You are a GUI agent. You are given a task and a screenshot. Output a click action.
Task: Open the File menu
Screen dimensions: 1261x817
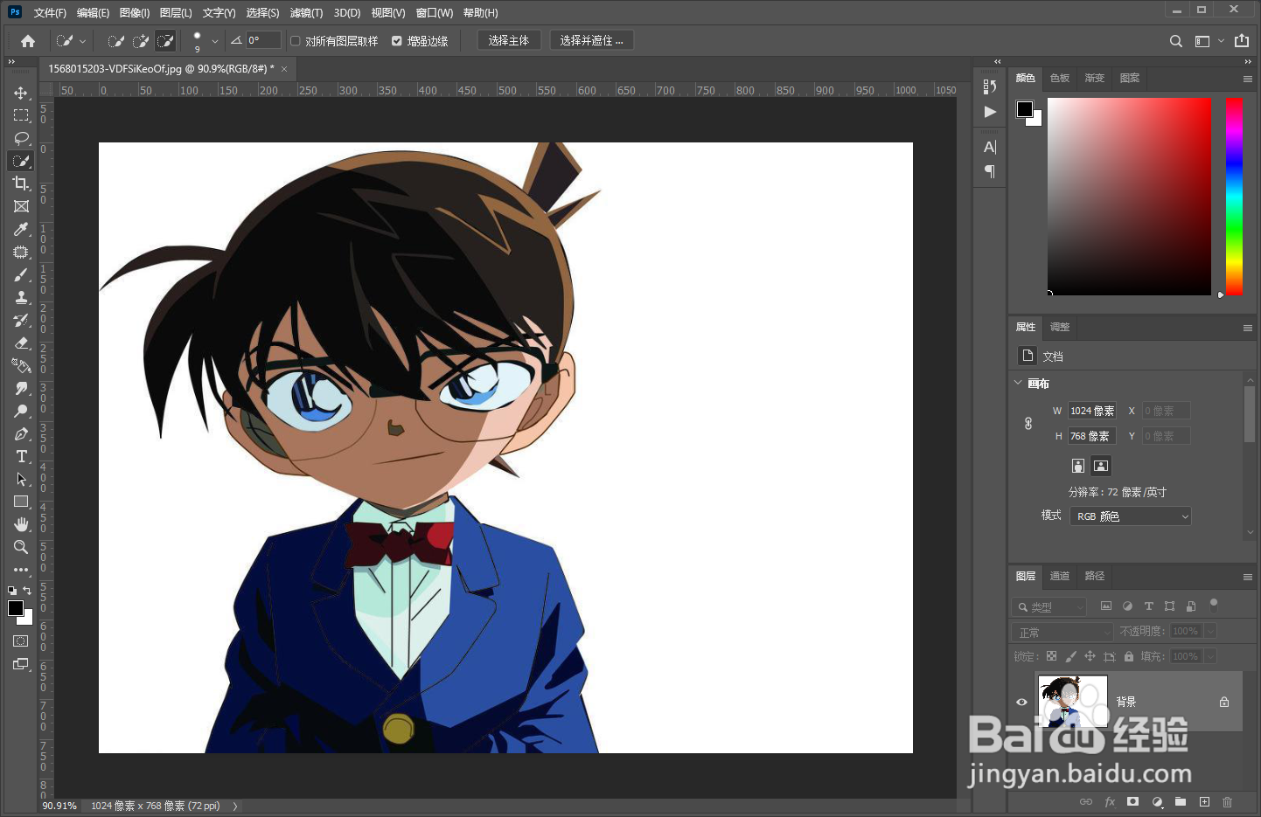click(50, 13)
